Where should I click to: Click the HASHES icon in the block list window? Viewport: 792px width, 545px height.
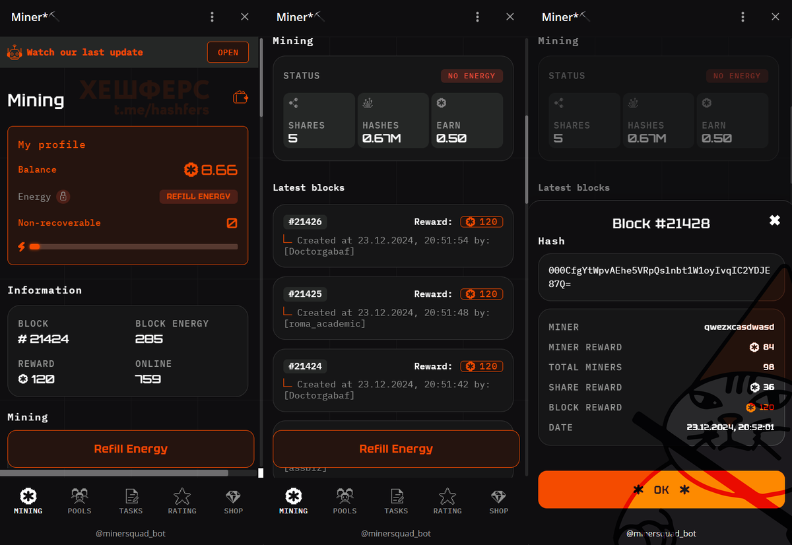[x=368, y=103]
